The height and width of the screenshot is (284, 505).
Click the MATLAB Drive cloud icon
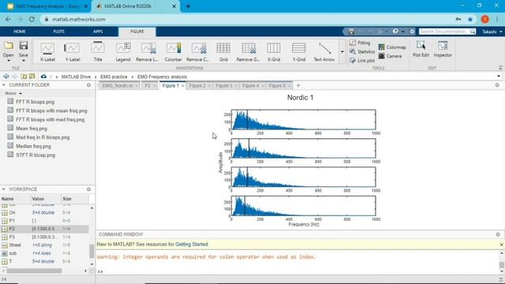pyautogui.click(x=43, y=77)
